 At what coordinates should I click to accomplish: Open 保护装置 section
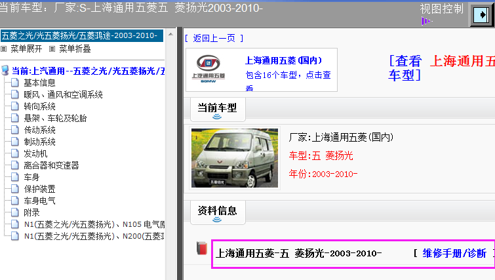(x=39, y=189)
